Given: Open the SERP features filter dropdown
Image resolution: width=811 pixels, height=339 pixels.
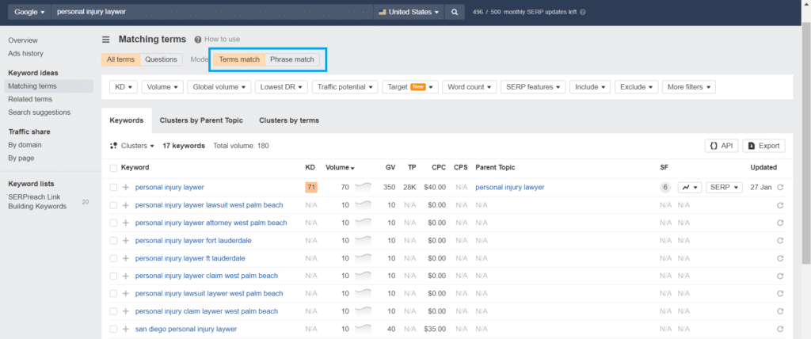Looking at the screenshot, I should 533,87.
